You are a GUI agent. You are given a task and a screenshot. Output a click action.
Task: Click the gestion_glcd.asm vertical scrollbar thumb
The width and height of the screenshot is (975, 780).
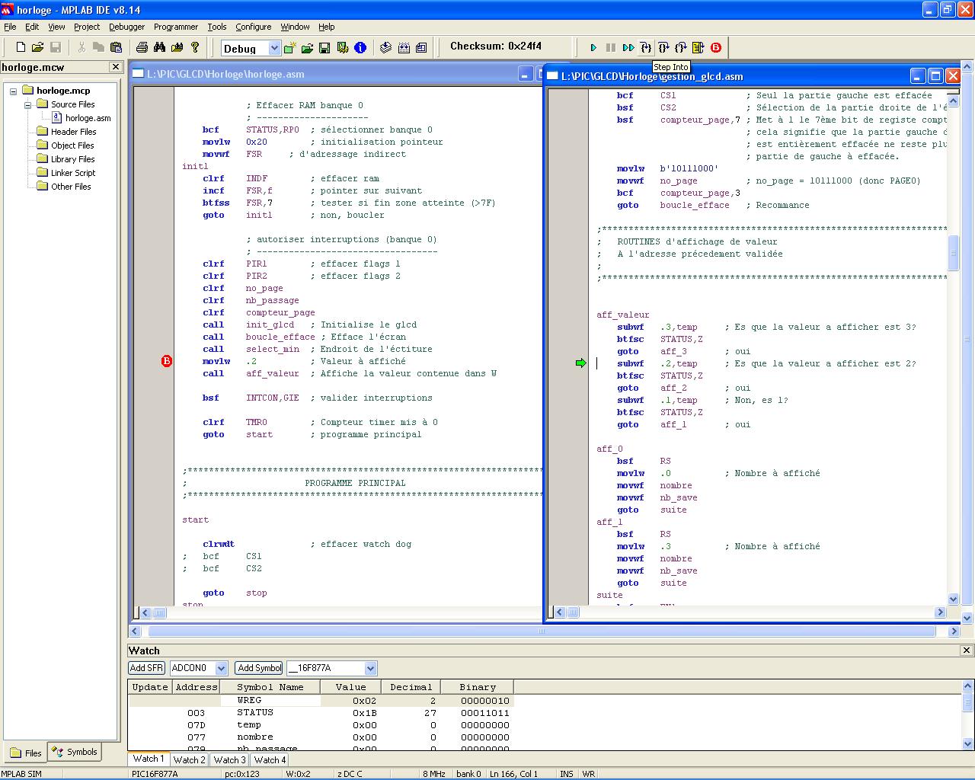953,253
